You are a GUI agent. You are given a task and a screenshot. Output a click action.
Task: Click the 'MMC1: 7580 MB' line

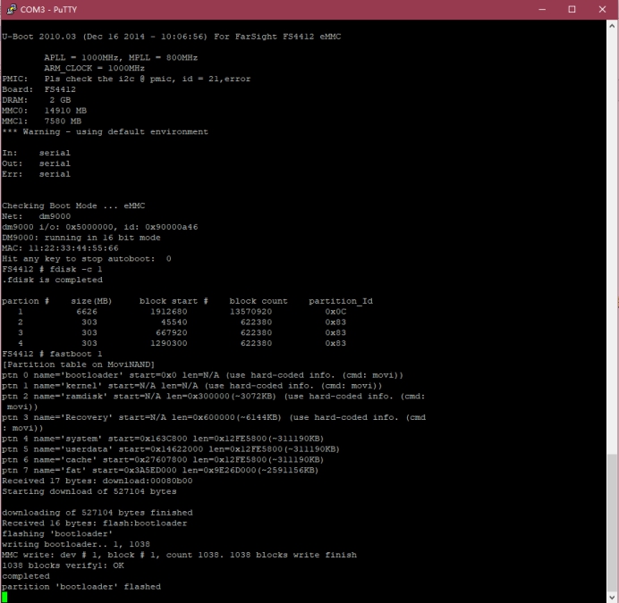(41, 121)
